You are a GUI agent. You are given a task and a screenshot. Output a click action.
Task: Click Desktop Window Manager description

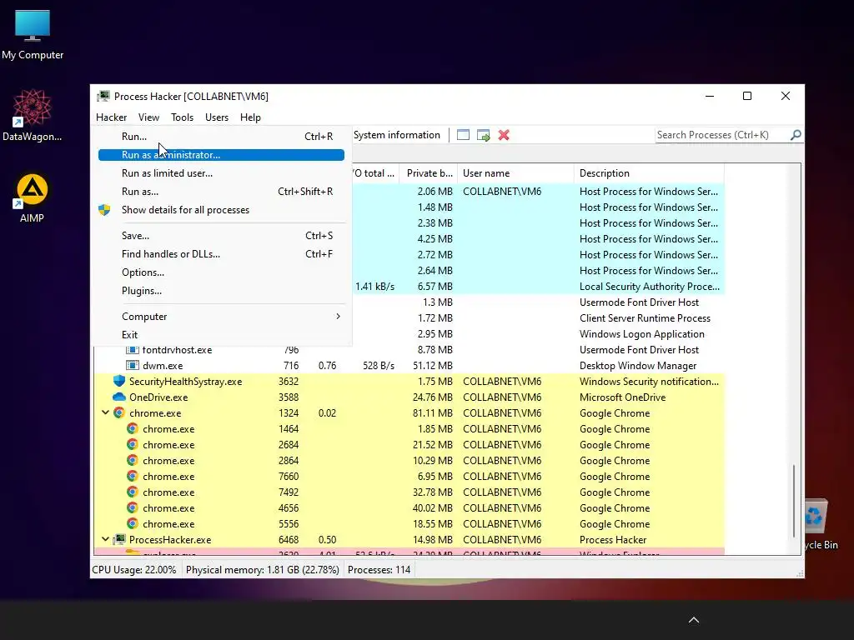638,366
